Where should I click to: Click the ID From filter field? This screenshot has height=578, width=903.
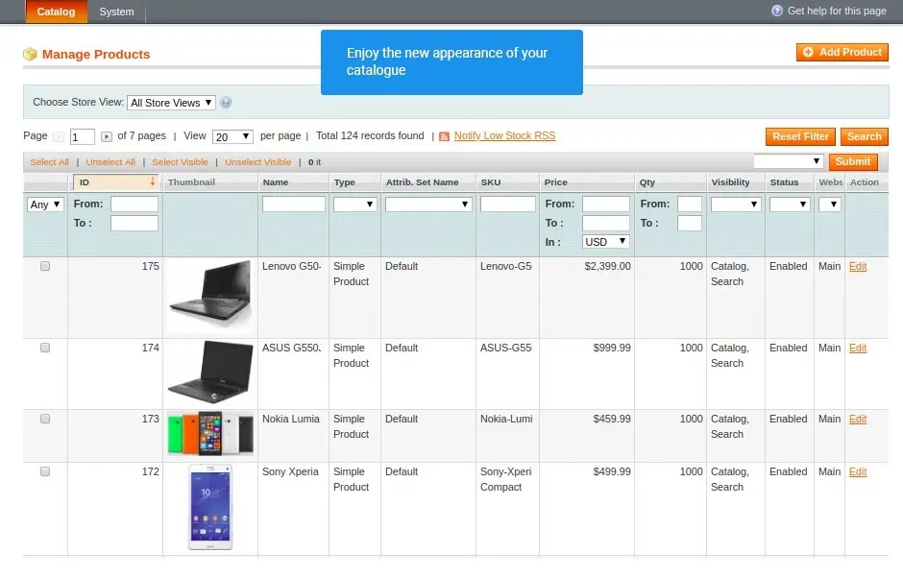coord(134,204)
